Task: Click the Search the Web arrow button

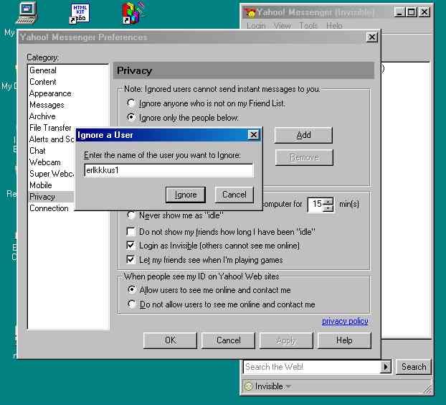Action: [x=386, y=367]
